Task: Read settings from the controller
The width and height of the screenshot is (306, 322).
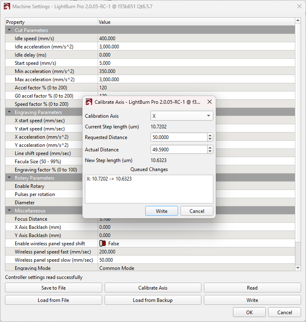Action: (252, 288)
